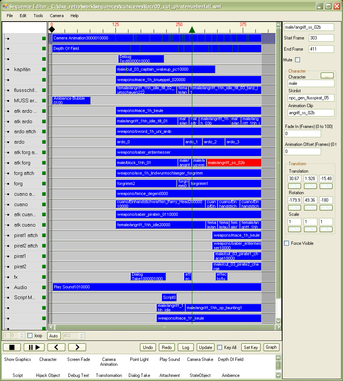Image resolution: width=343 pixels, height=381 pixels.
Task: Click the green playhead marker on ruler
Action: [x=192, y=30]
